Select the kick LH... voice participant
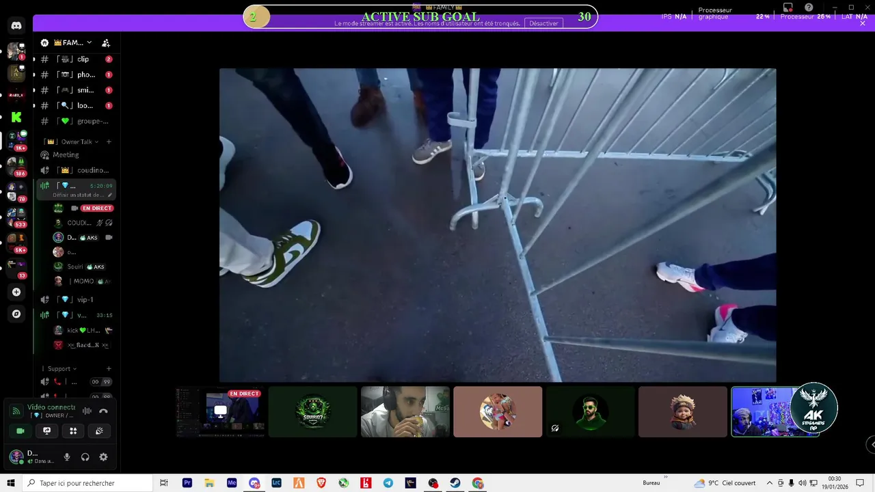Screen dimensions: 875x492 click(83, 330)
